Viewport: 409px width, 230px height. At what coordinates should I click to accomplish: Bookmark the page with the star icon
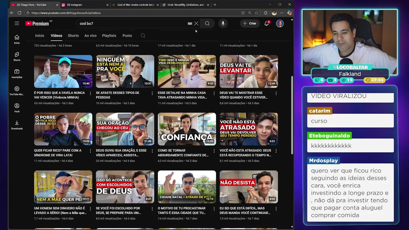click(257, 13)
